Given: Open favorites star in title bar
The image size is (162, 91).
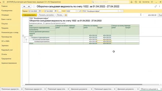Looking at the screenshot, I should click(x=140, y=2).
